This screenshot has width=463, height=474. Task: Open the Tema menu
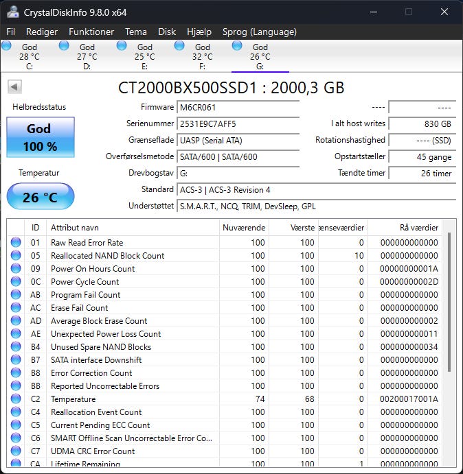point(135,32)
